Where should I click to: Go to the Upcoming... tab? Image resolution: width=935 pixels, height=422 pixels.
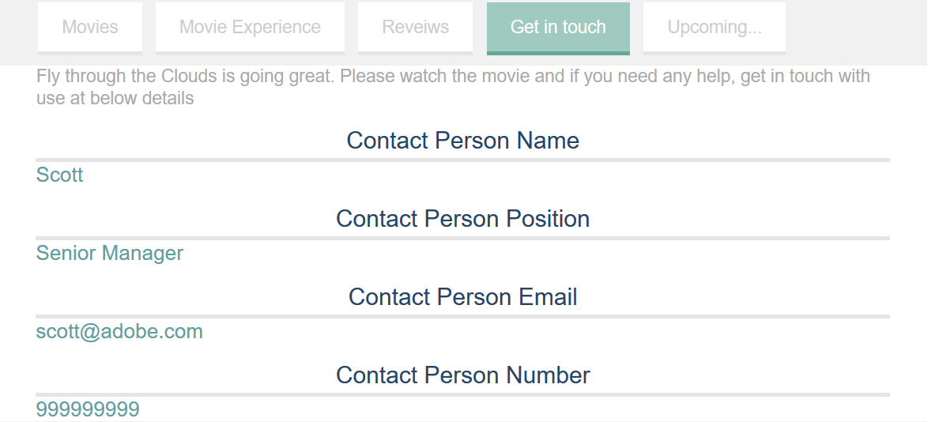[714, 27]
